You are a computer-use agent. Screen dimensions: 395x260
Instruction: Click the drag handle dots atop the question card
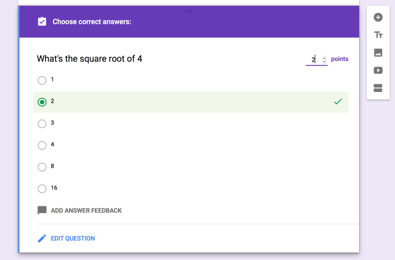click(189, 11)
